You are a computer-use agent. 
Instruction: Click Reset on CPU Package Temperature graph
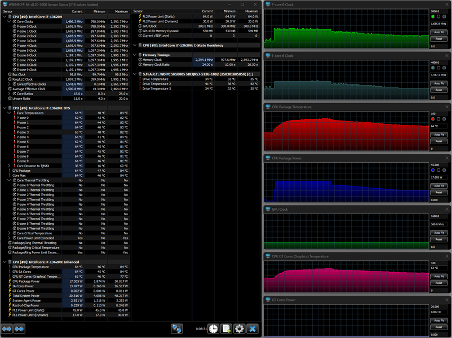[x=438, y=141]
